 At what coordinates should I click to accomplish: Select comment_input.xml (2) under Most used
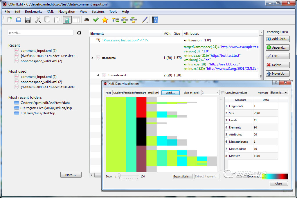[x=39, y=76]
